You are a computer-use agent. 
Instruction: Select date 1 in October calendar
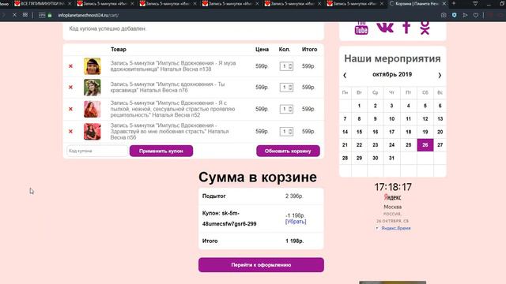click(359, 106)
